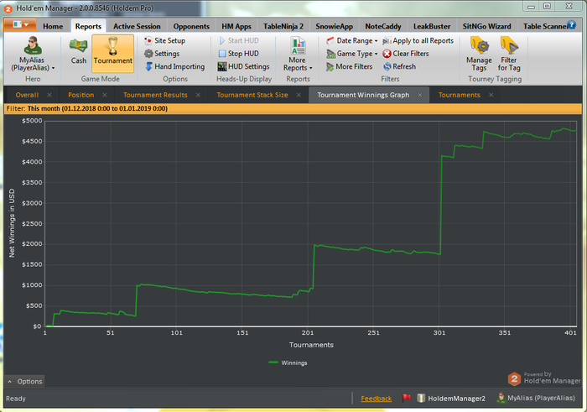Open Hand Importing

(x=174, y=66)
